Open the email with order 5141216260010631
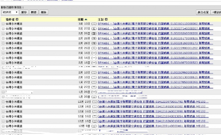Screen dimensions: 221x135 point(153,121)
